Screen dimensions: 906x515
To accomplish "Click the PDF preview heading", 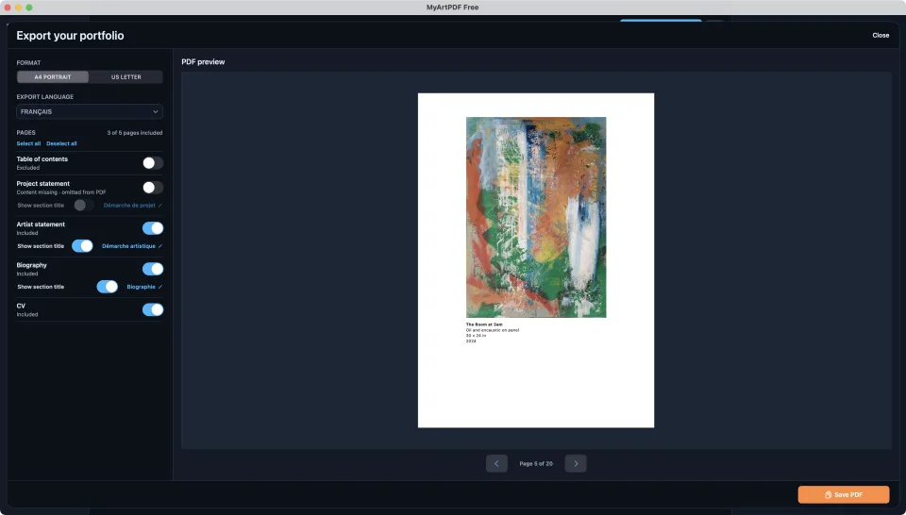I will point(203,61).
